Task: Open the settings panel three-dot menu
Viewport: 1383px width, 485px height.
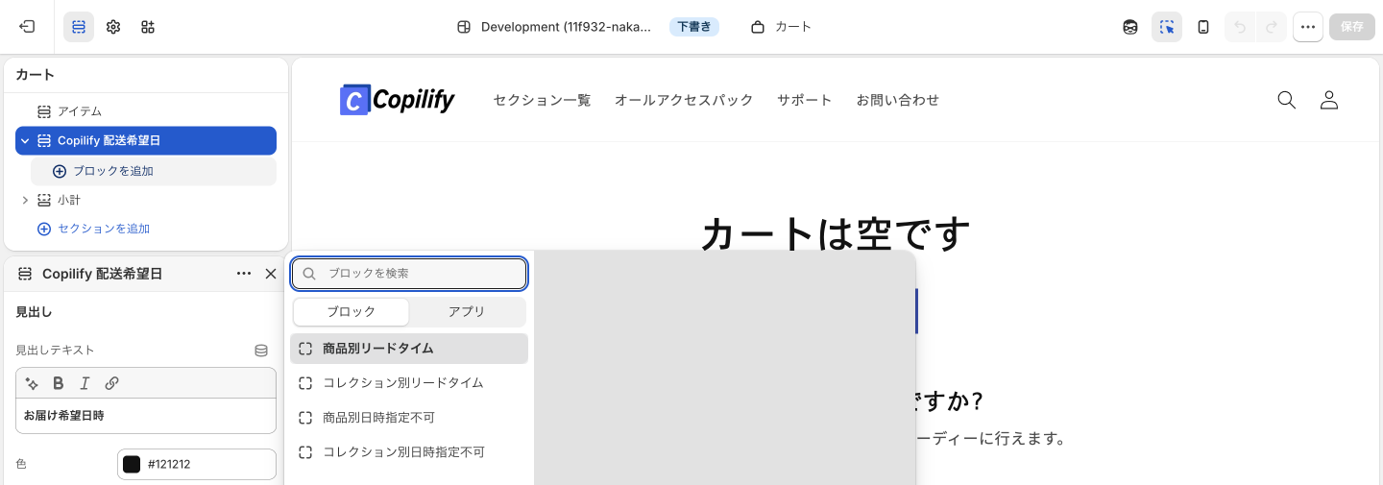Action: [244, 274]
